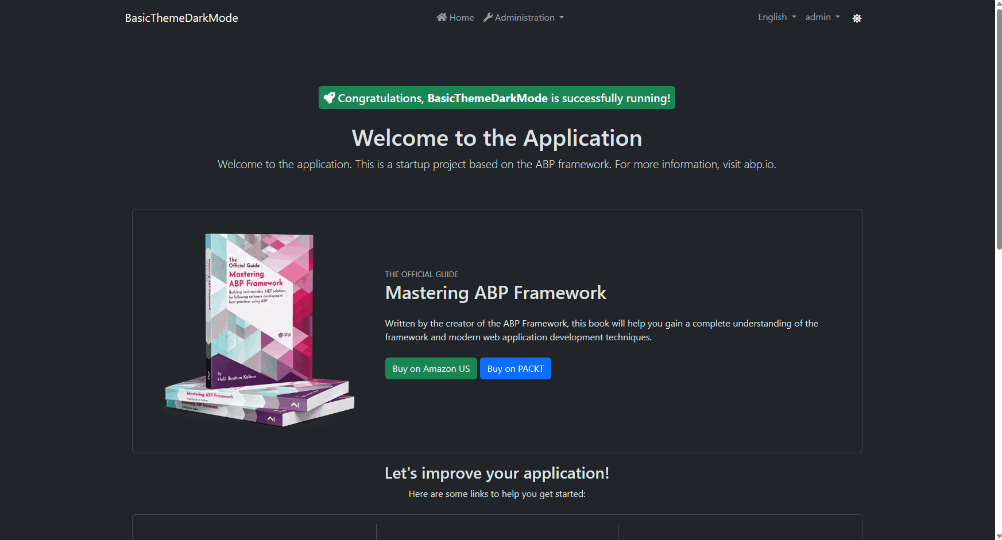The height and width of the screenshot is (540, 1002).
Task: Click the caret arrow next to Administration
Action: (x=562, y=18)
